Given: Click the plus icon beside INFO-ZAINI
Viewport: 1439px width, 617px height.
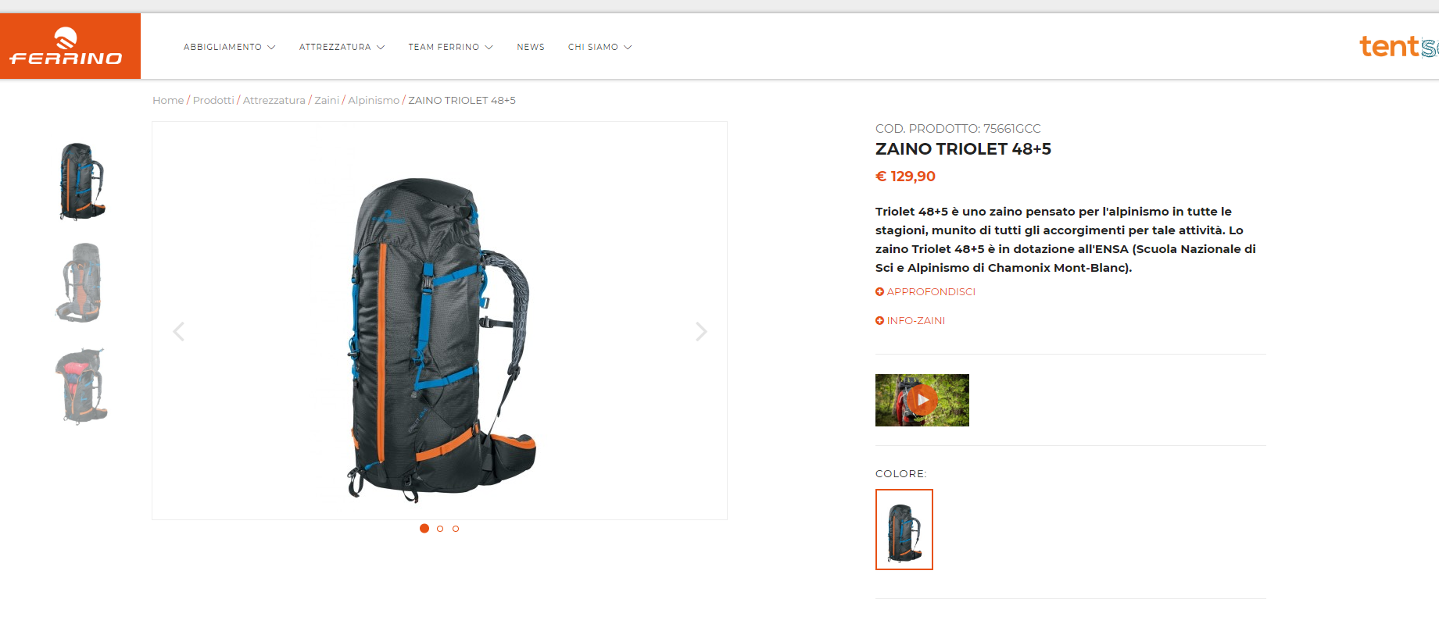Looking at the screenshot, I should pyautogui.click(x=879, y=321).
